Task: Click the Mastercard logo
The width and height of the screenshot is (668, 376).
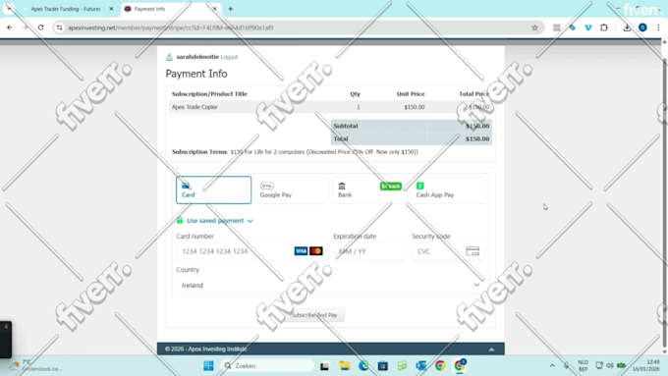Action: [316, 251]
